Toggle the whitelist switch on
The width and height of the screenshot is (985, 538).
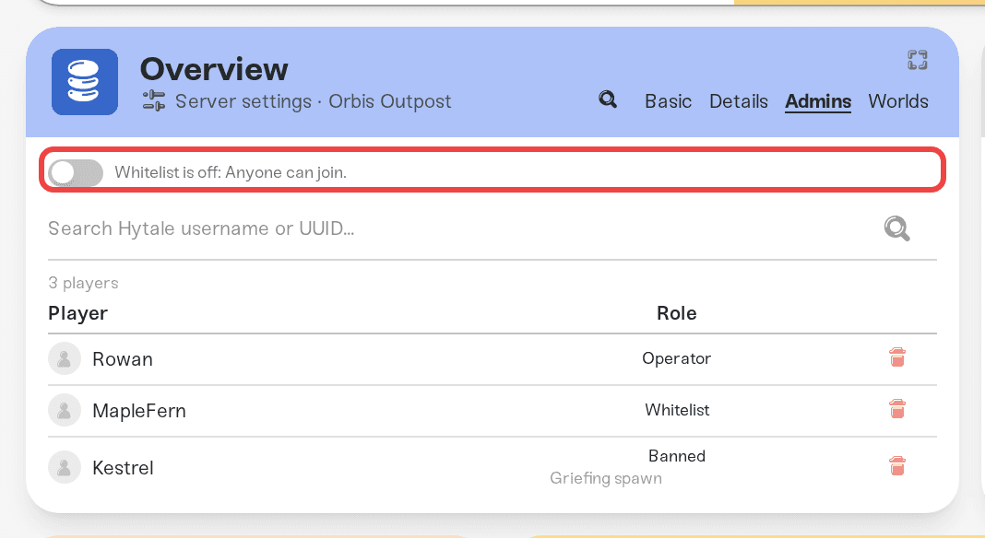(x=76, y=172)
